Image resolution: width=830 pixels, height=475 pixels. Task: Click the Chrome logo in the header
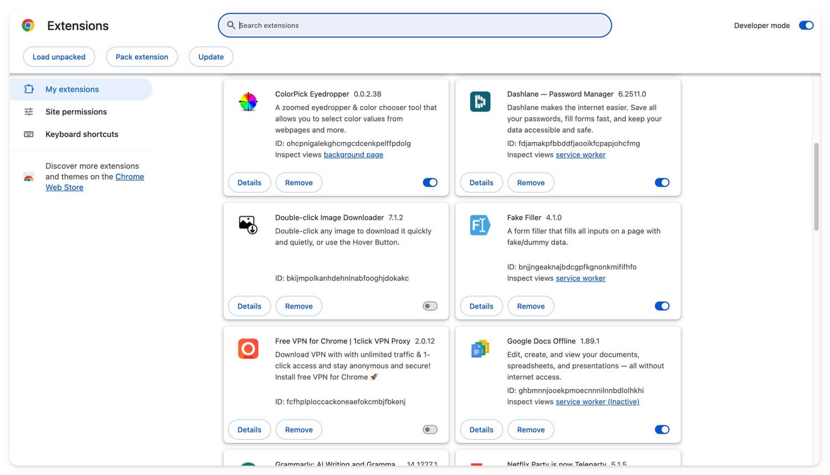28,25
